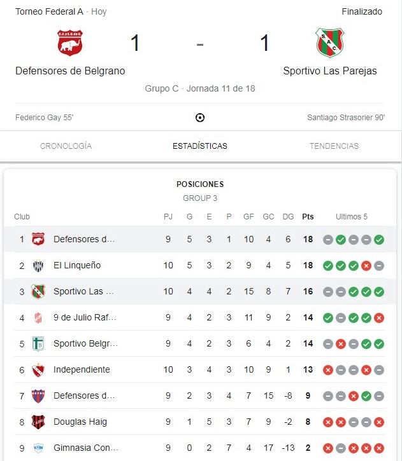Click Sportivo Belgrano club logo in table
This screenshot has width=402, height=461.
click(x=38, y=344)
